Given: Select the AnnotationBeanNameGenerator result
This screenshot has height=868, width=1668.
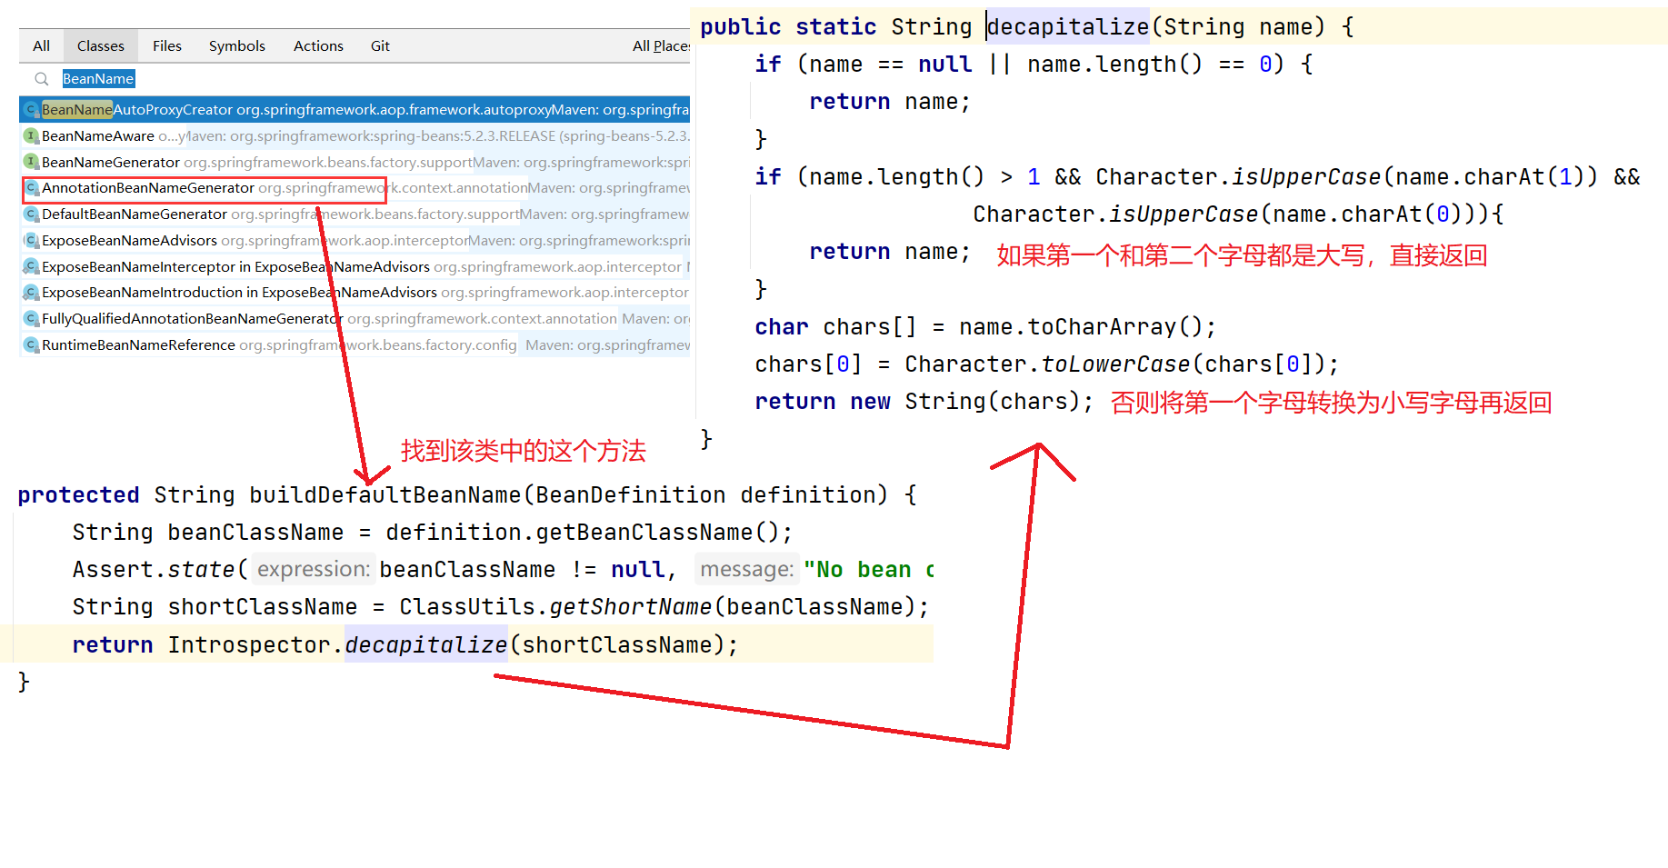Looking at the screenshot, I should [x=355, y=188].
